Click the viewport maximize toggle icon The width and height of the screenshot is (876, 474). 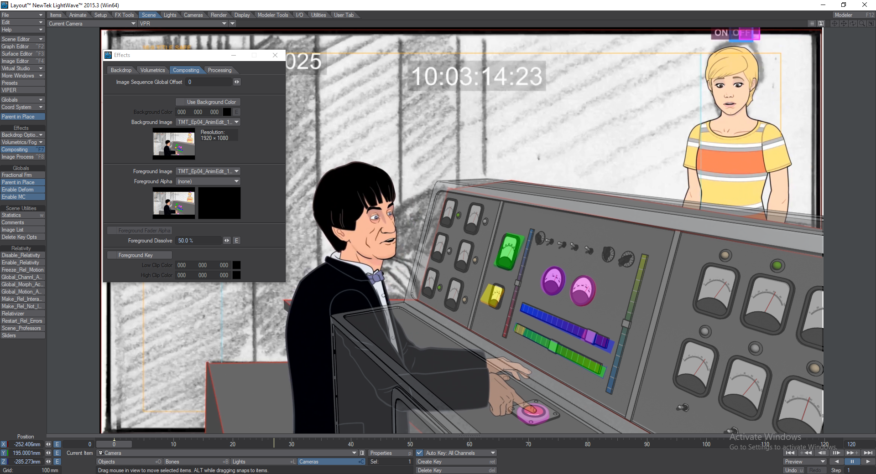click(871, 23)
